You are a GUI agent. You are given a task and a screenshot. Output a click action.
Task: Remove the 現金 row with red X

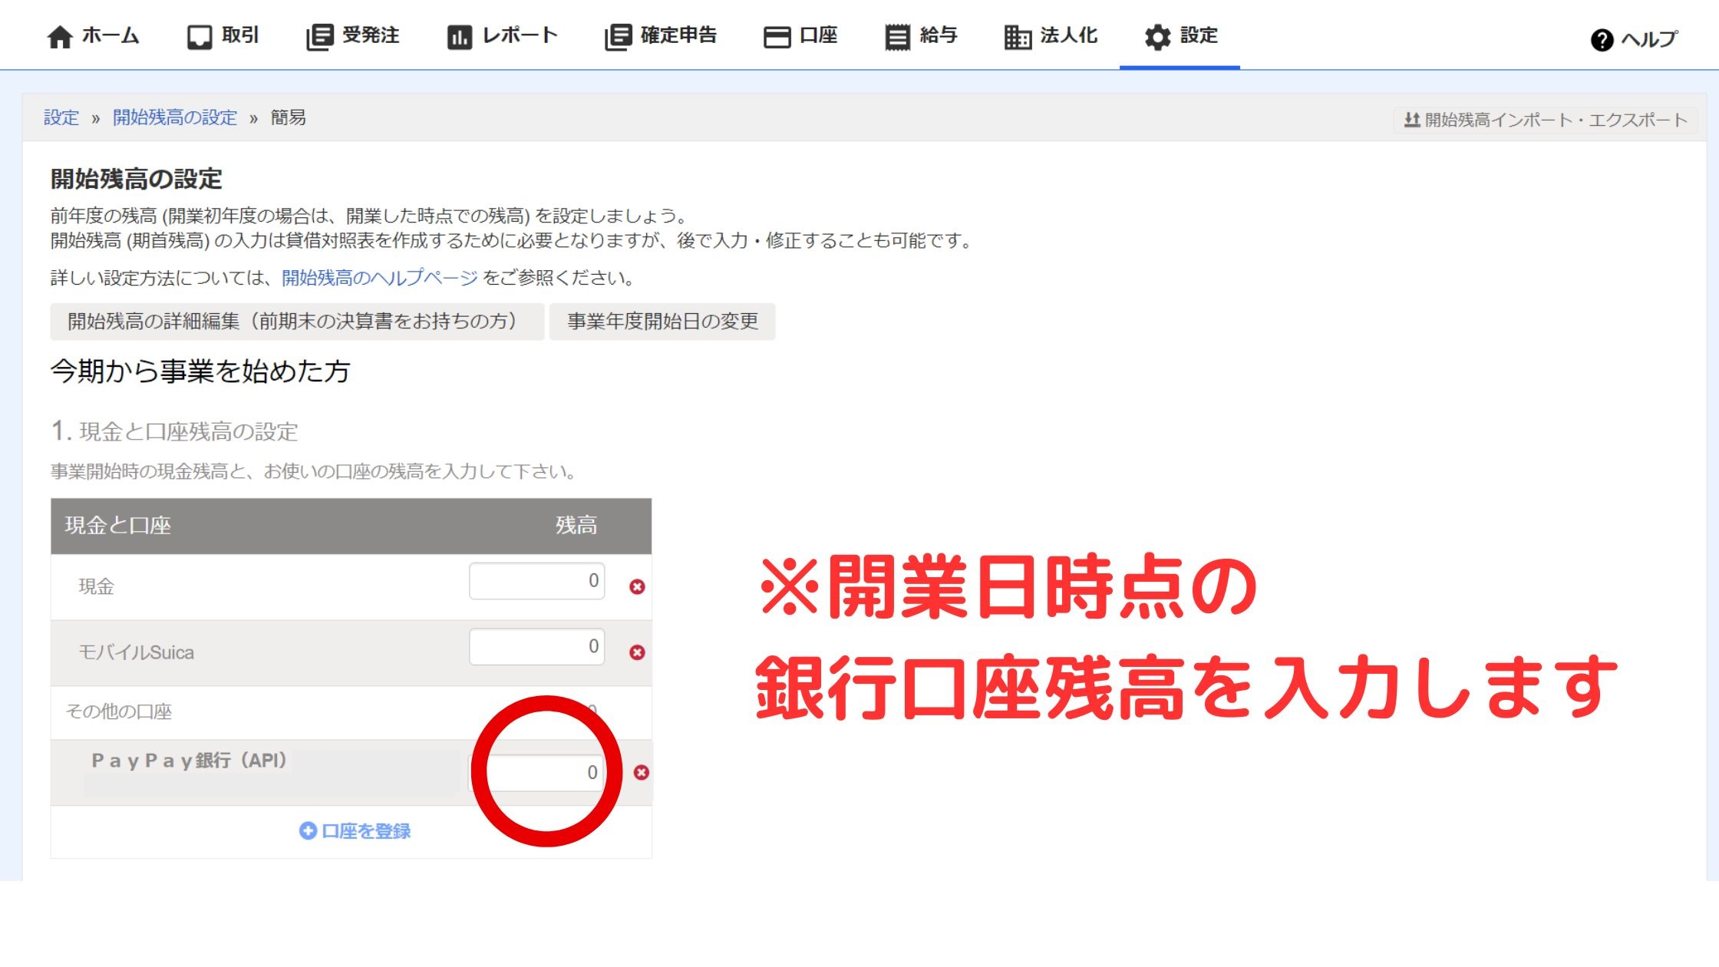click(x=637, y=587)
